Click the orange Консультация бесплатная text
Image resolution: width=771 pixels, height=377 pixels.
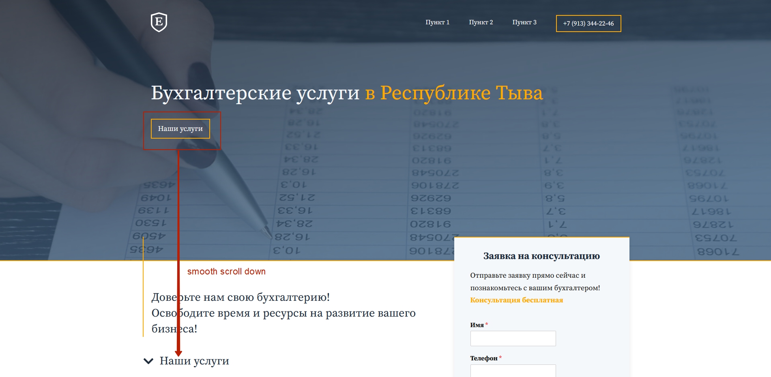pos(516,300)
